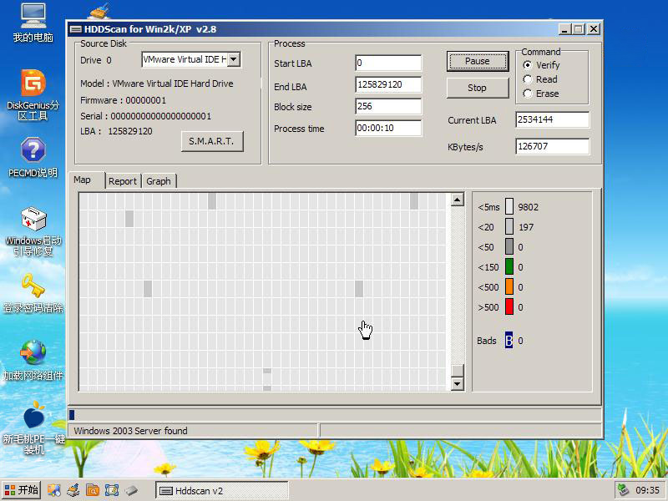
Task: Click the map scroll down arrow
Action: click(457, 384)
